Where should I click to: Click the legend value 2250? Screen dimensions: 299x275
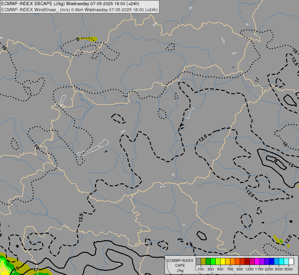pyautogui.click(x=269, y=269)
